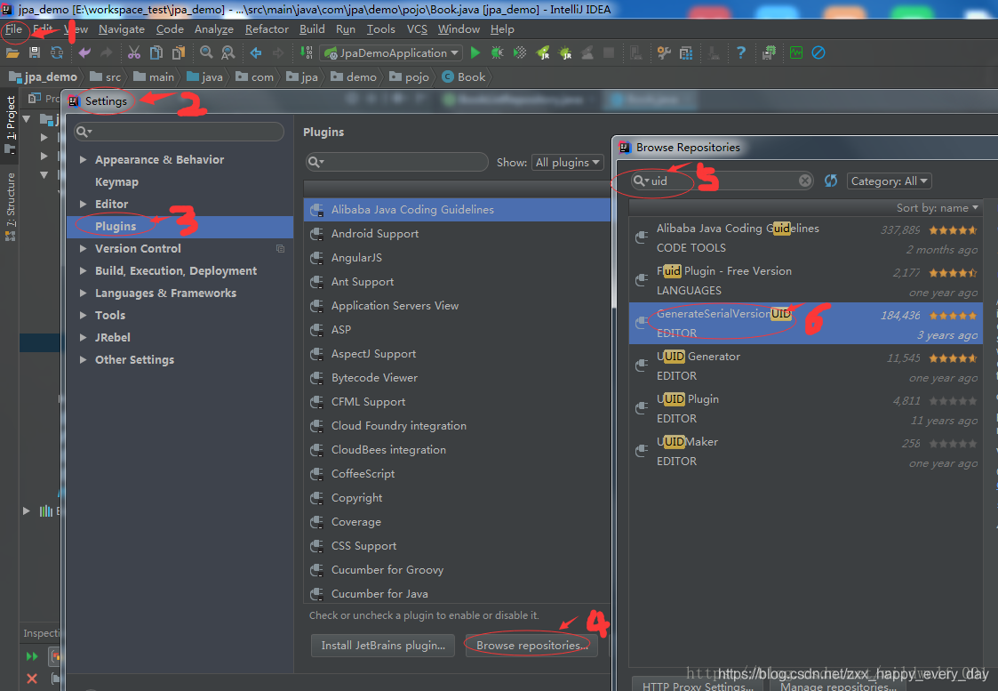
Task: Open Project Structure toolbar icon
Action: [686, 52]
